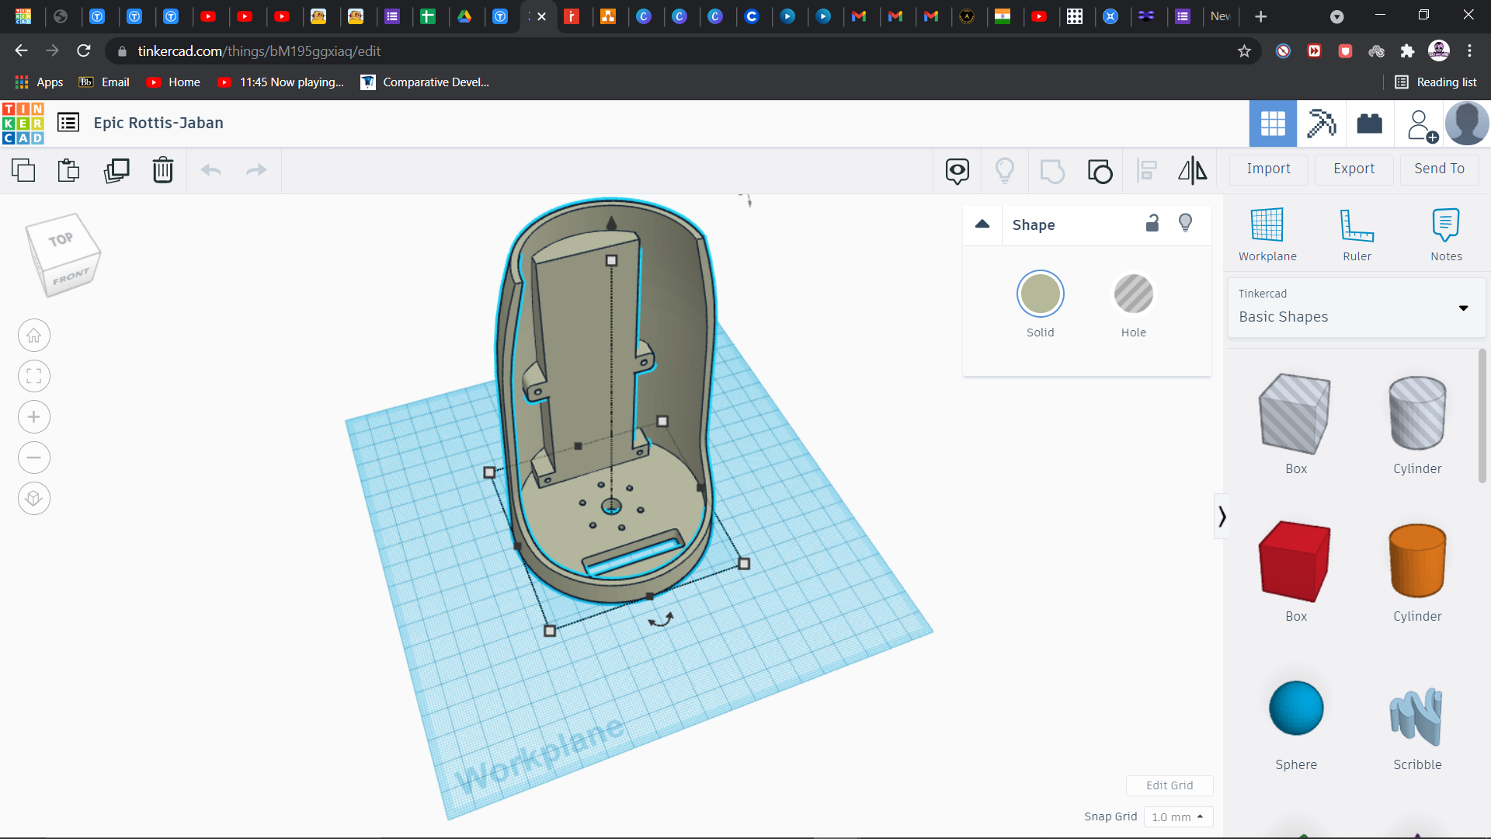The height and width of the screenshot is (839, 1491).
Task: Click the Mirror tool icon
Action: pyautogui.click(x=1192, y=170)
